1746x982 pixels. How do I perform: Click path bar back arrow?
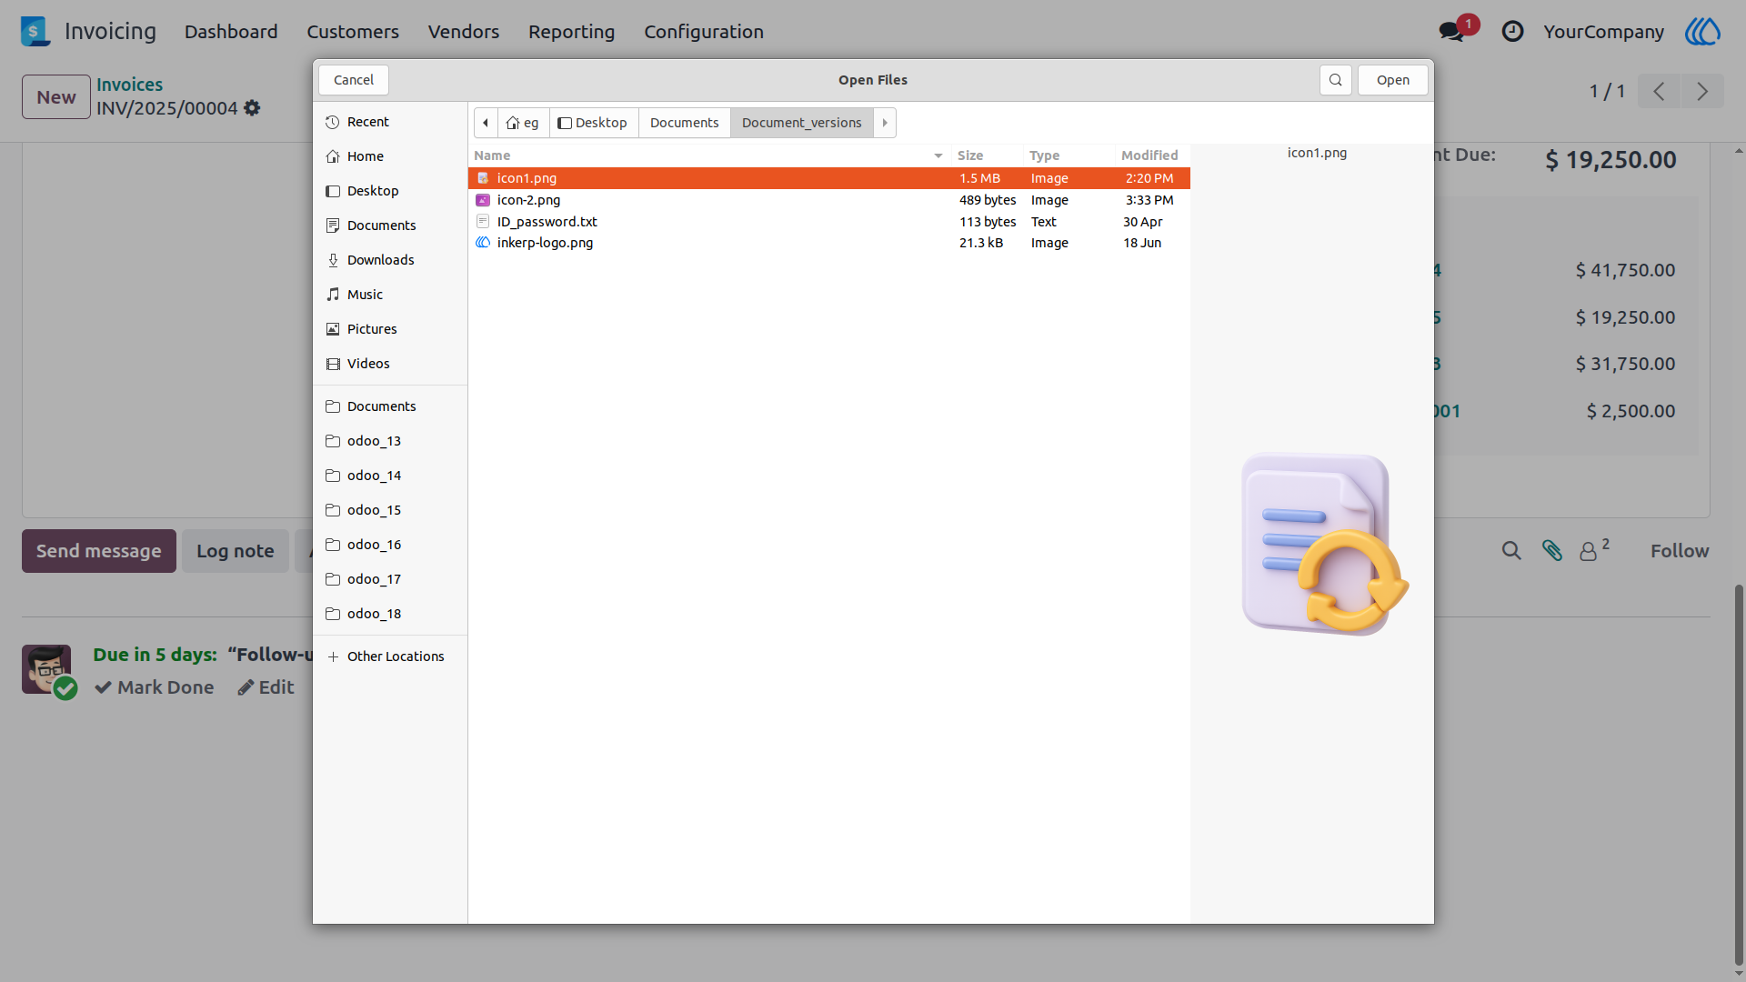pos(486,123)
